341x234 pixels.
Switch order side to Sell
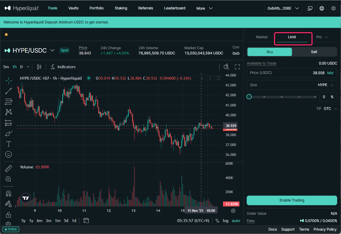click(314, 52)
